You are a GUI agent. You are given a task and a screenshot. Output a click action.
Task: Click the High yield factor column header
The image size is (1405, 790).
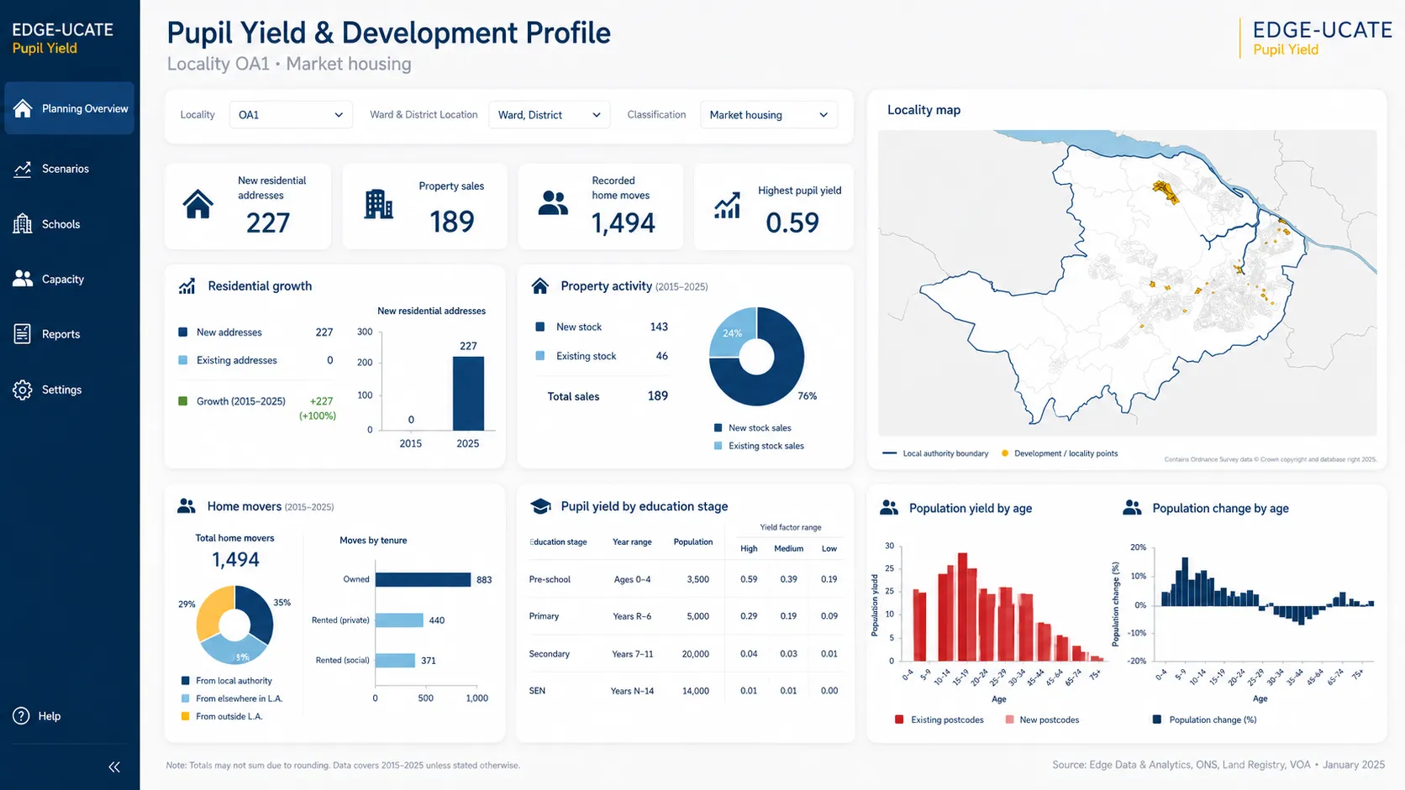tap(749, 548)
